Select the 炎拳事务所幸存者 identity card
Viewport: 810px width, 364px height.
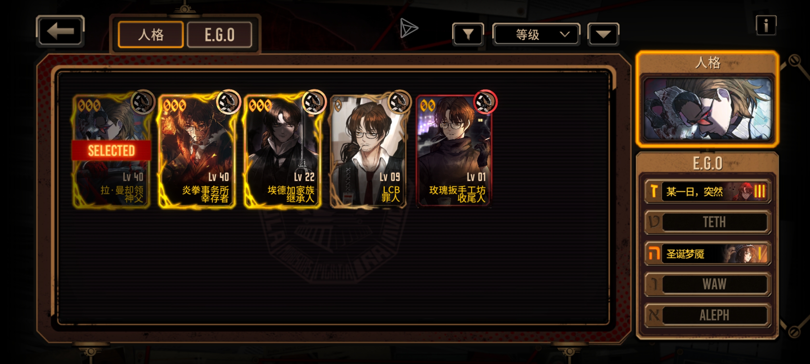[197, 151]
